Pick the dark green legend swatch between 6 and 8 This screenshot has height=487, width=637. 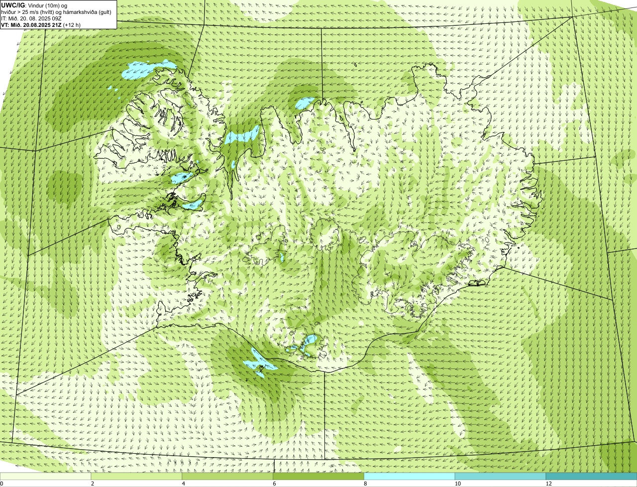point(318,477)
